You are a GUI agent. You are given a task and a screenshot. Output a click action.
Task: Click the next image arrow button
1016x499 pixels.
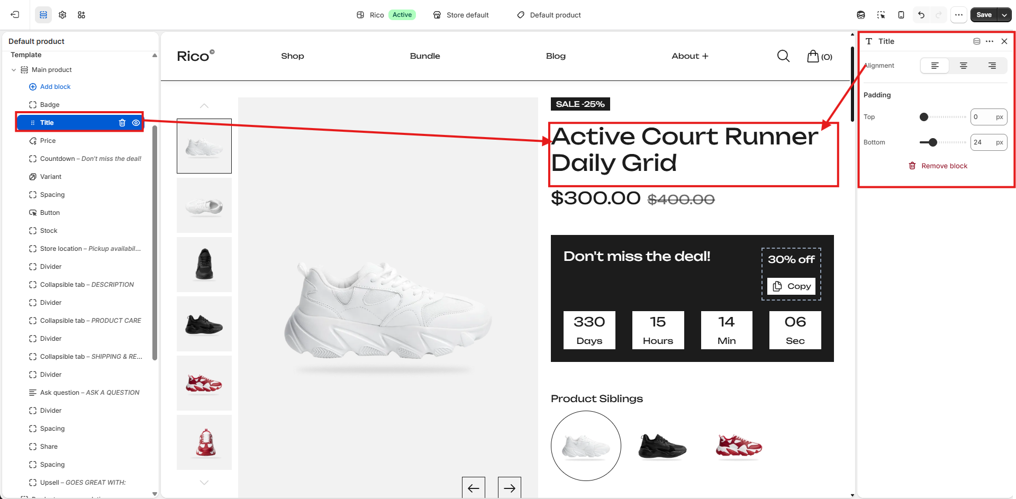[x=510, y=487]
